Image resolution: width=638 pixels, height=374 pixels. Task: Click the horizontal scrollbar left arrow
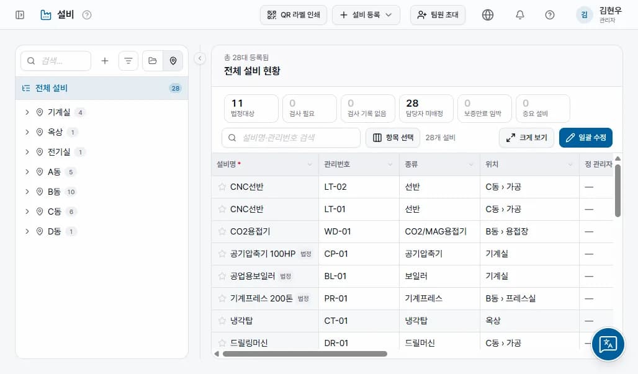[217, 354]
